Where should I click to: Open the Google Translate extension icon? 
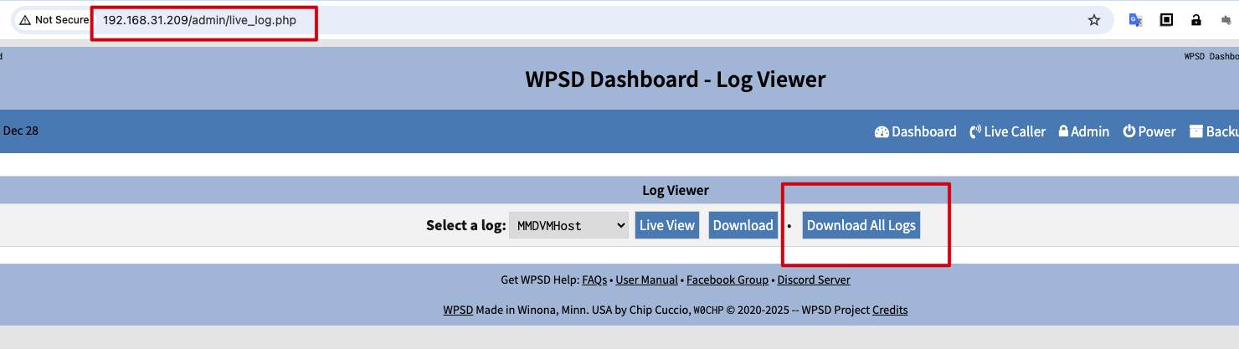tap(1135, 20)
